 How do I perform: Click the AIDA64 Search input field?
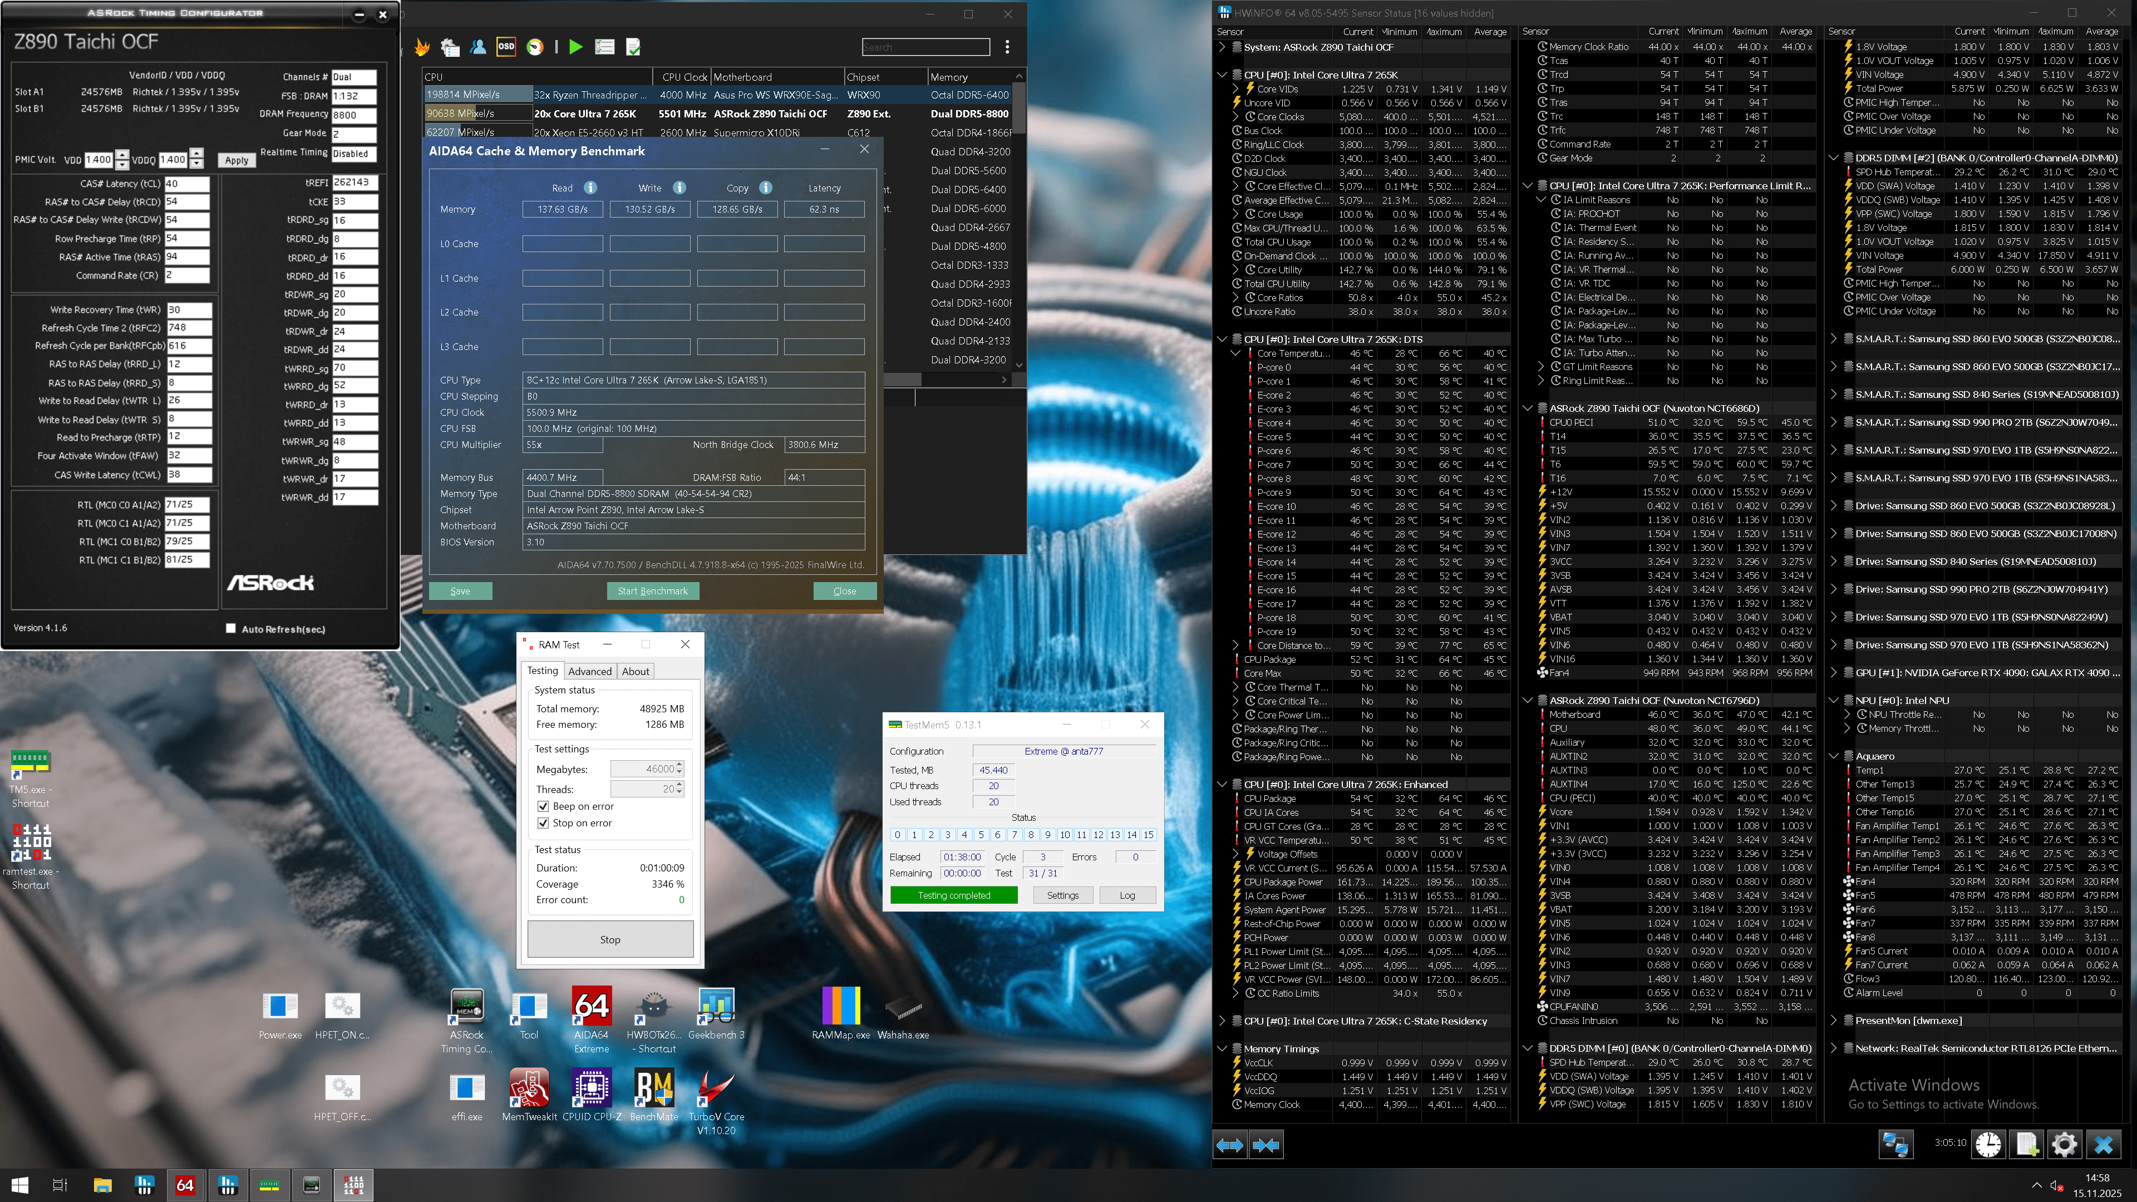click(925, 47)
